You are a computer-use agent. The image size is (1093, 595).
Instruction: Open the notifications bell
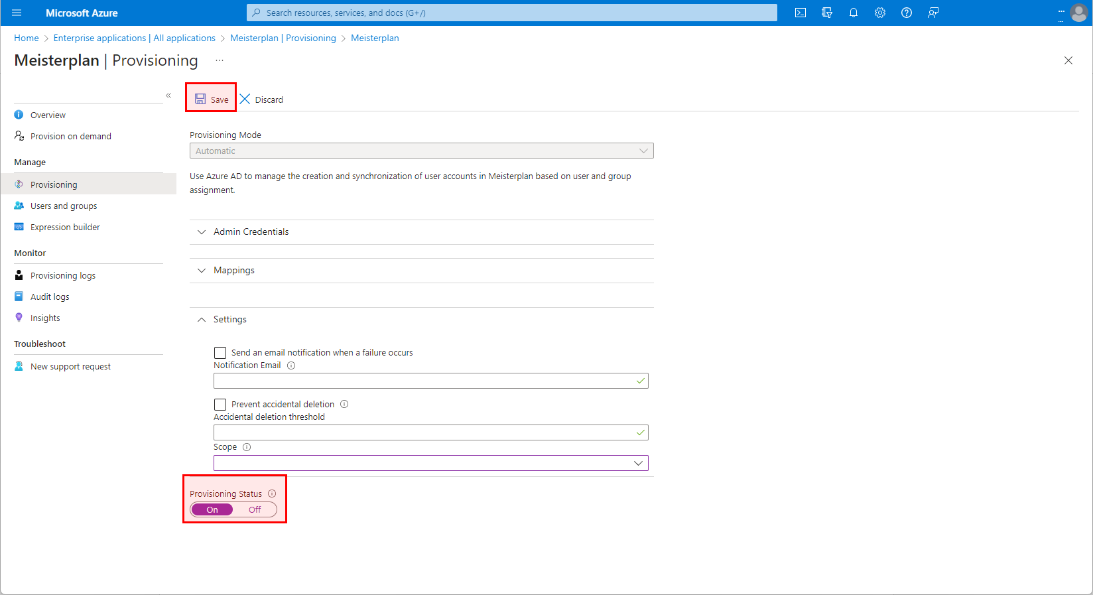[854, 13]
